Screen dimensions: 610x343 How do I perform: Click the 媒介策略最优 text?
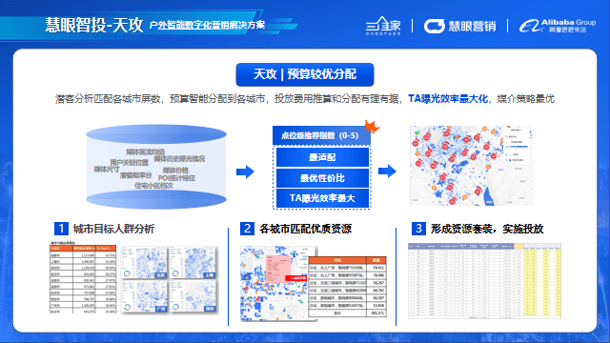525,99
